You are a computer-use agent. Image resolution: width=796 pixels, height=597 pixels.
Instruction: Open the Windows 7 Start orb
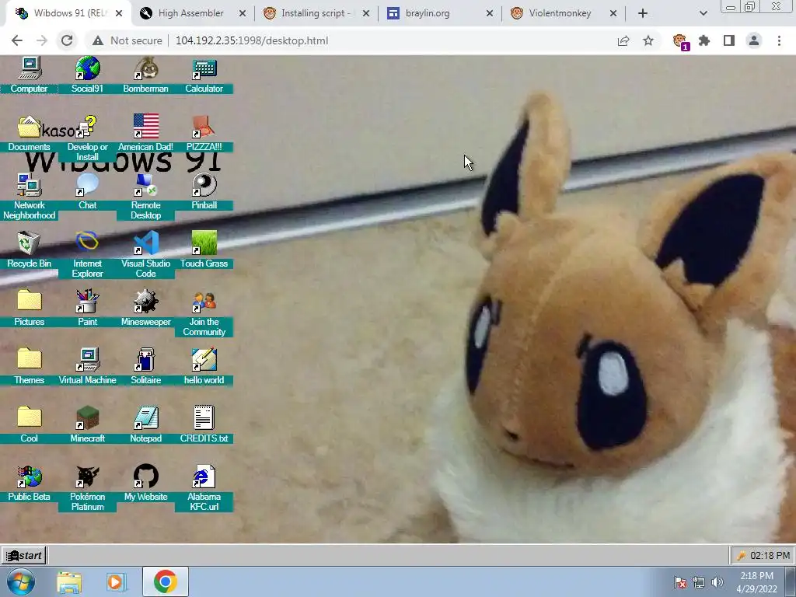click(21, 581)
